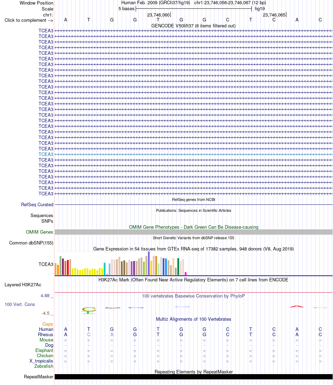Screen dimensions: 333x385
Task: Click the "100 Vert. Cons" track label
Action: (20, 304)
